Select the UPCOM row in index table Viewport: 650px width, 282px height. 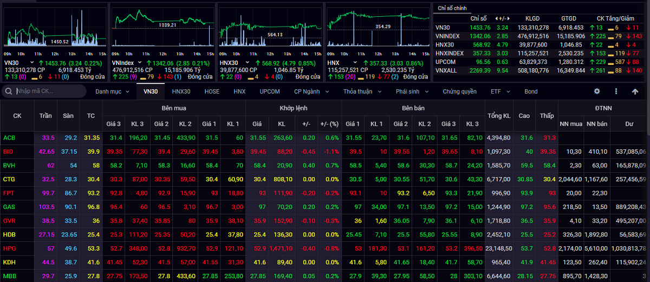(445, 61)
